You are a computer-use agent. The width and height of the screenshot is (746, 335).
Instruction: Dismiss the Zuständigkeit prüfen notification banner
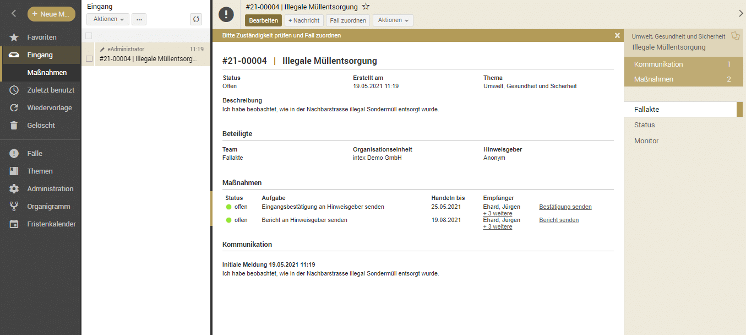tap(617, 35)
